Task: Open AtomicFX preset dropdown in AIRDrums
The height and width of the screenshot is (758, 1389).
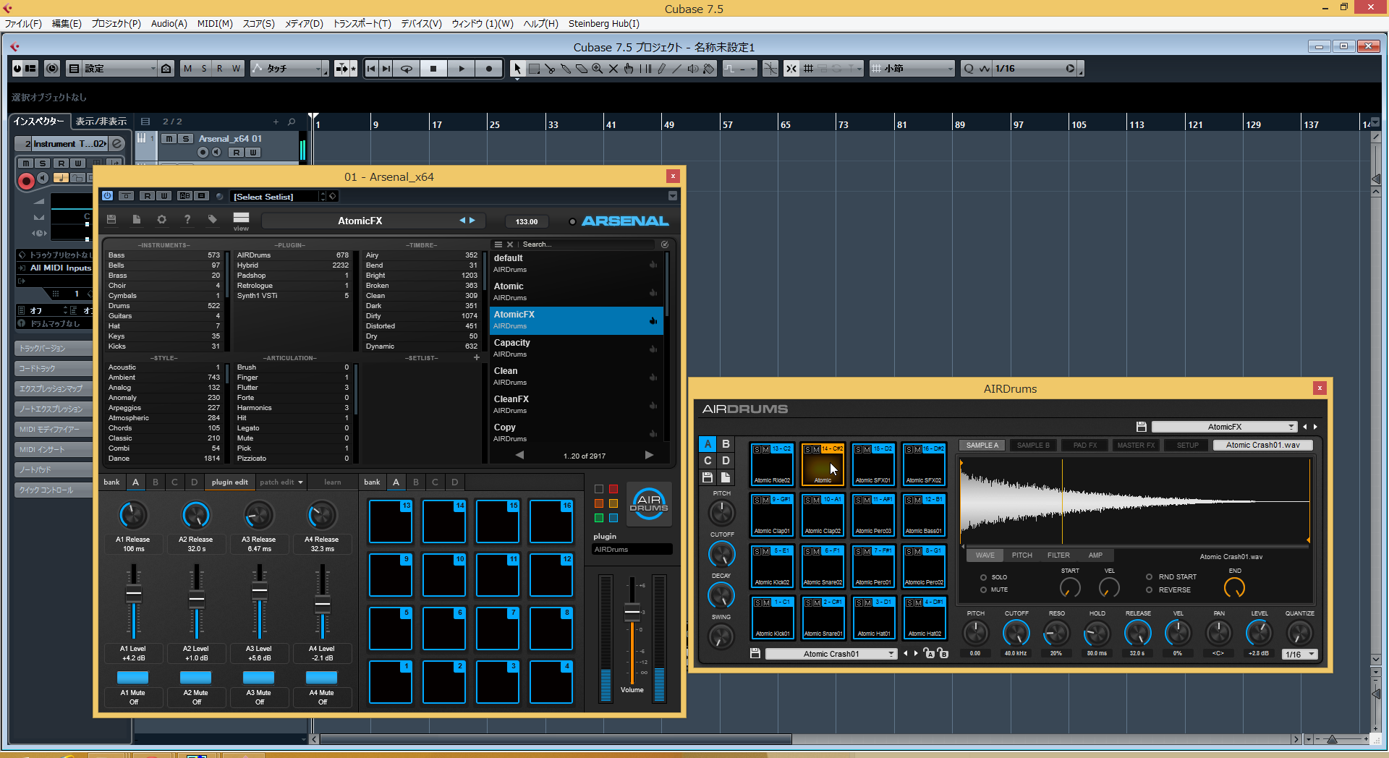Action: click(1224, 427)
